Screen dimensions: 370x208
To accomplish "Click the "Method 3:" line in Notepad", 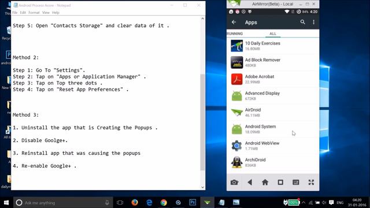I will pyautogui.click(x=25, y=115).
